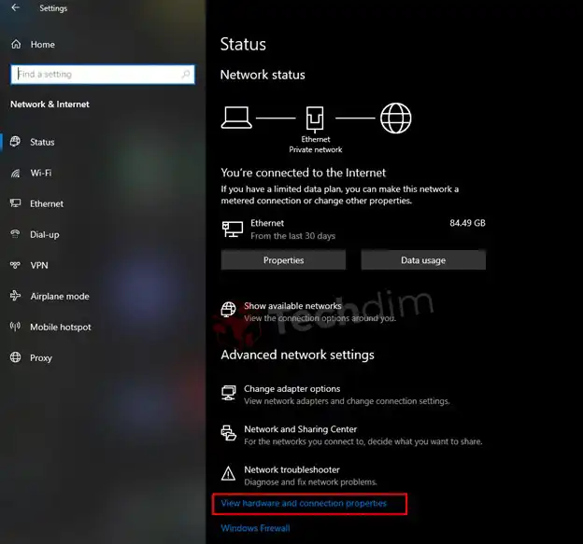Open the Status section
Image resolution: width=583 pixels, height=544 pixels.
click(42, 142)
